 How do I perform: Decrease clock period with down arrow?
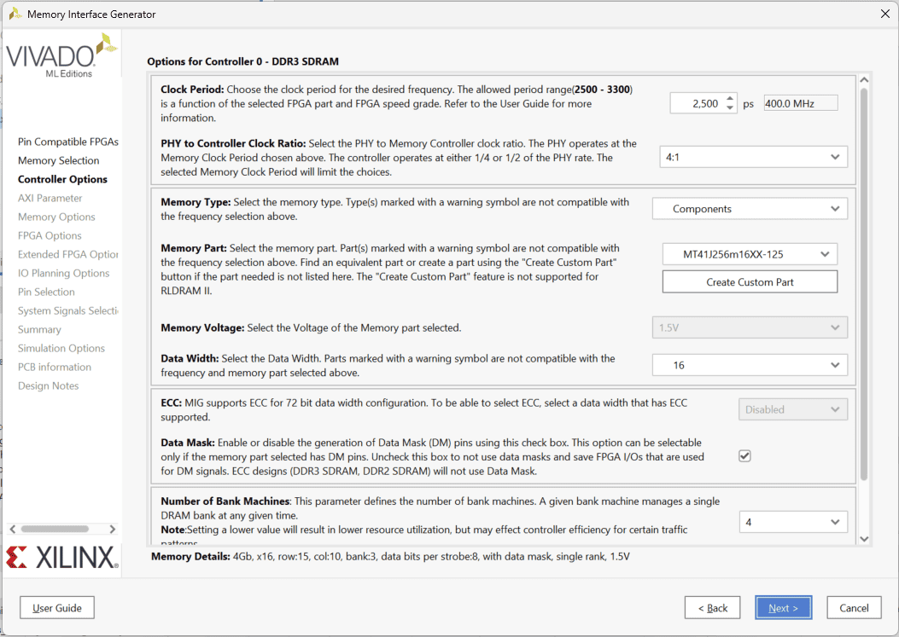click(x=730, y=107)
